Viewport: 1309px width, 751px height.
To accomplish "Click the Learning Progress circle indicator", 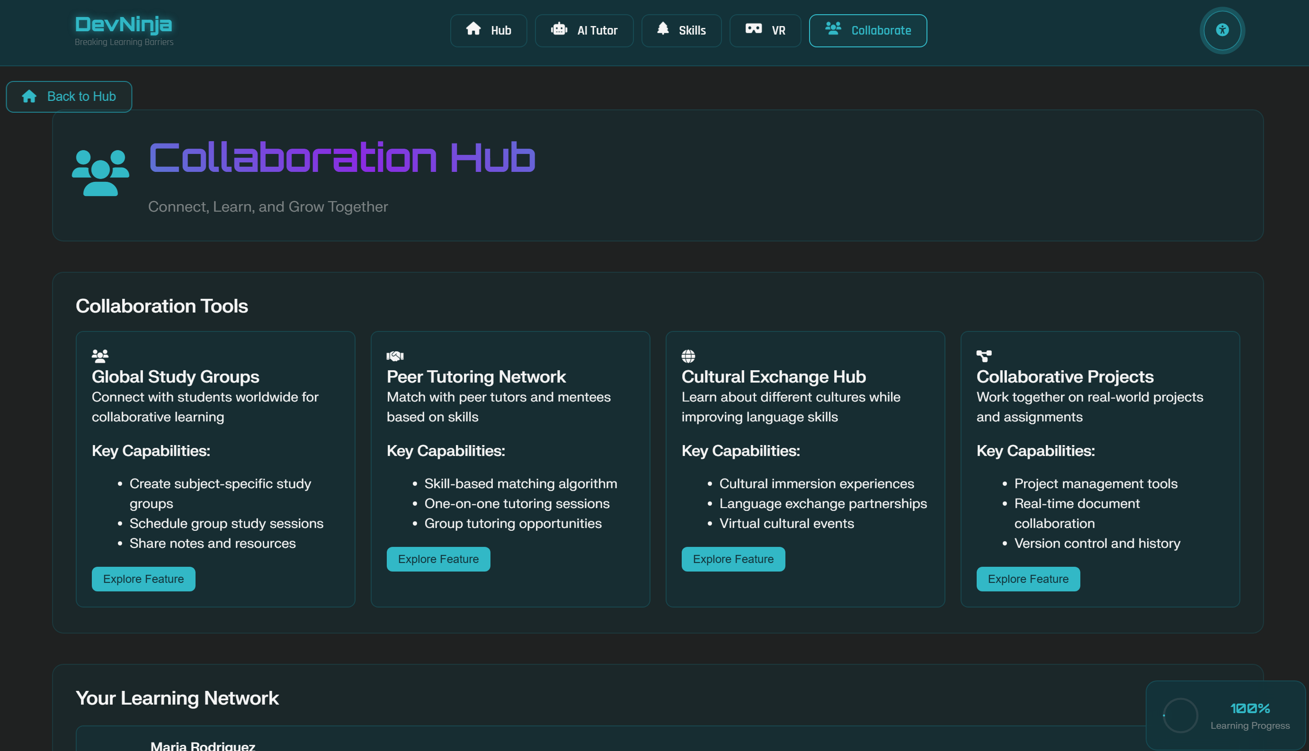I will click(1180, 715).
